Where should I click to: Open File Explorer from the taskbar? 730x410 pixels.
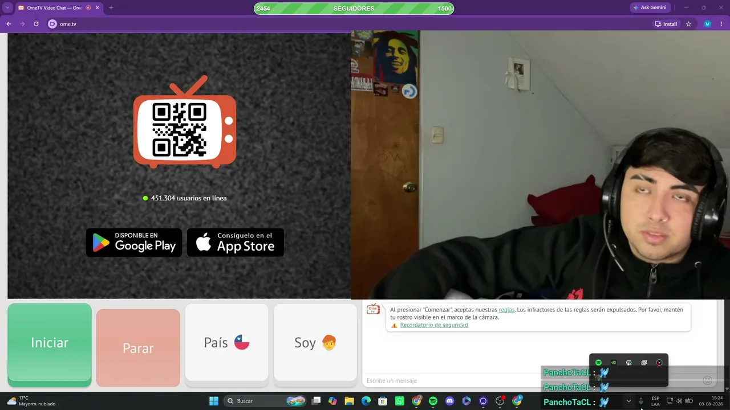click(350, 401)
